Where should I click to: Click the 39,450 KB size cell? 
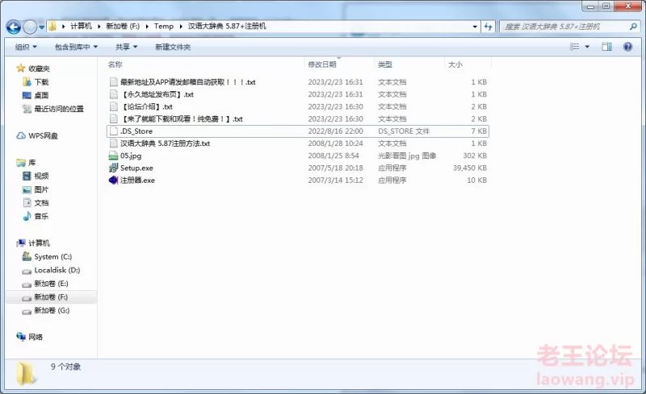tap(470, 168)
